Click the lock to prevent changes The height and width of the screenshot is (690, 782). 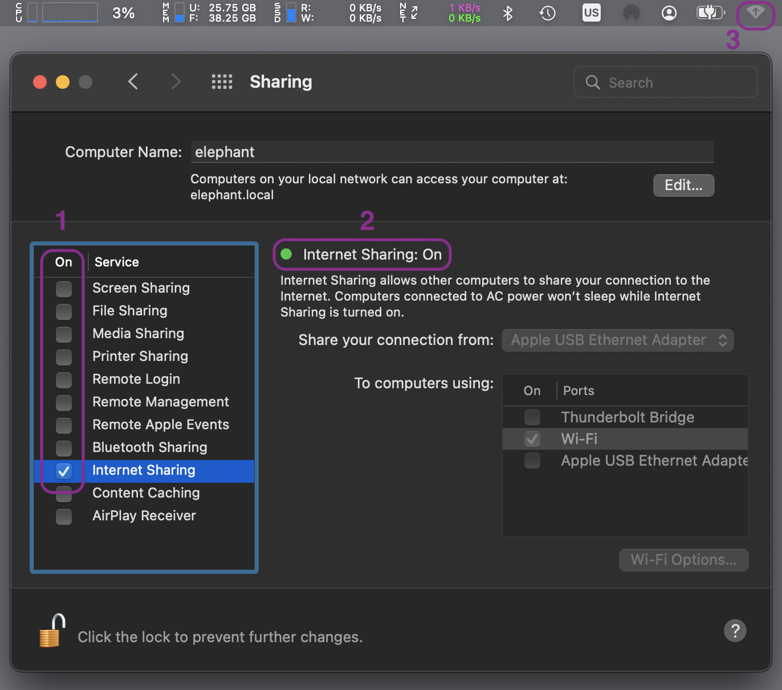point(51,631)
